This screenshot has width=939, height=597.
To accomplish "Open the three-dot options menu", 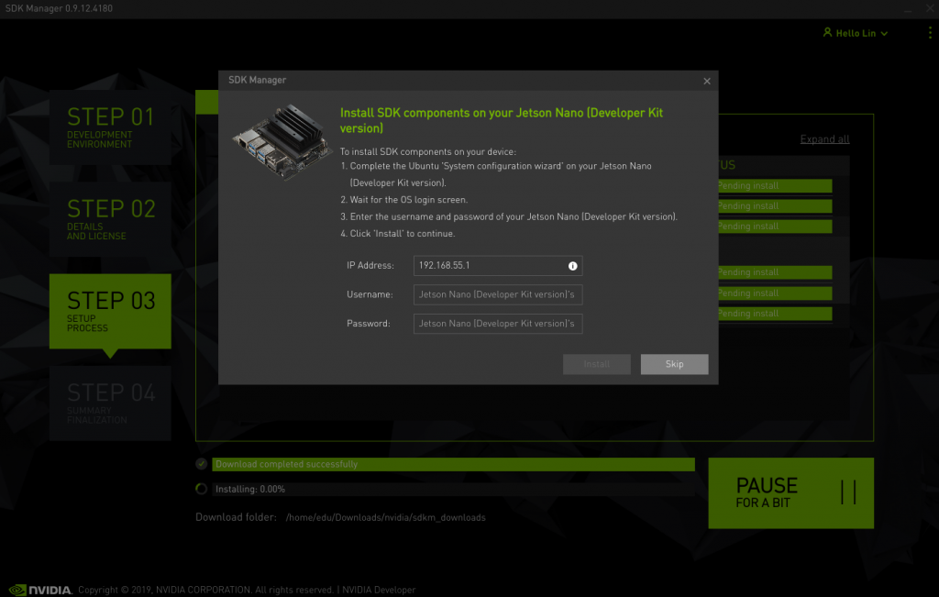I will tap(930, 33).
